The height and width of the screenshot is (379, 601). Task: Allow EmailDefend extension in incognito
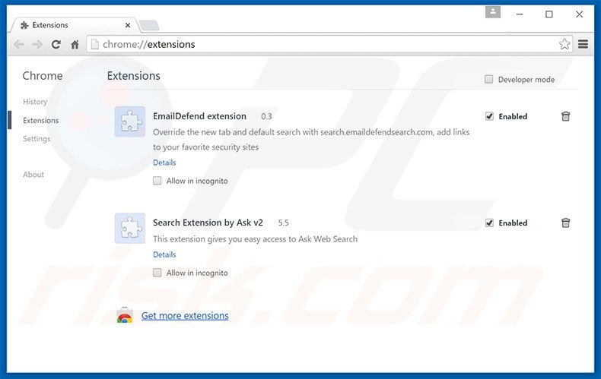[157, 181]
